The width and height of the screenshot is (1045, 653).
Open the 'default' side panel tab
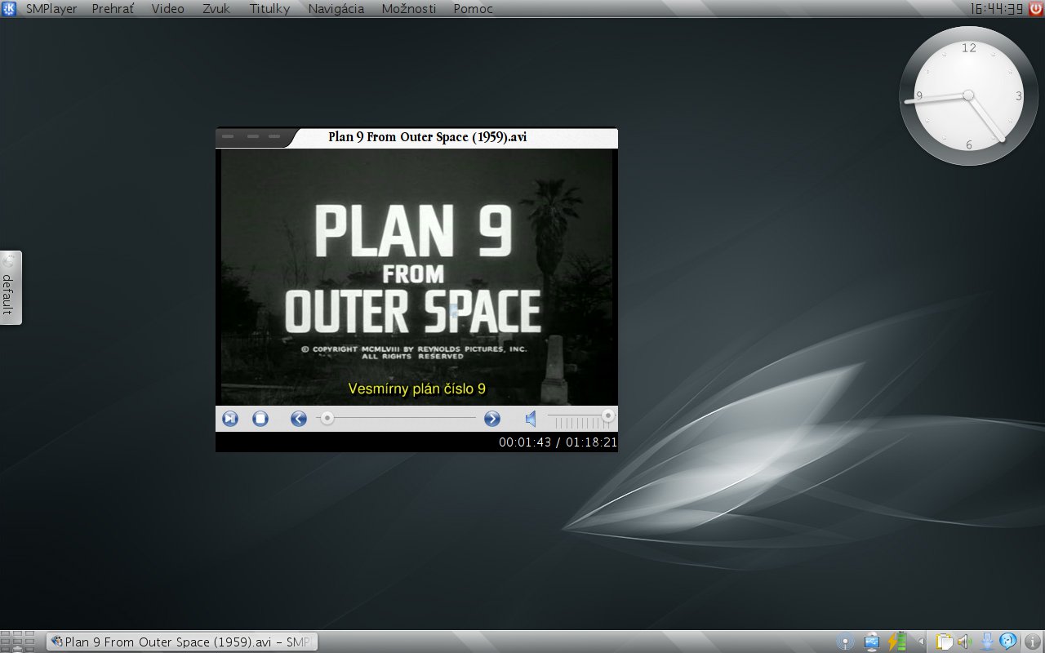(10, 287)
